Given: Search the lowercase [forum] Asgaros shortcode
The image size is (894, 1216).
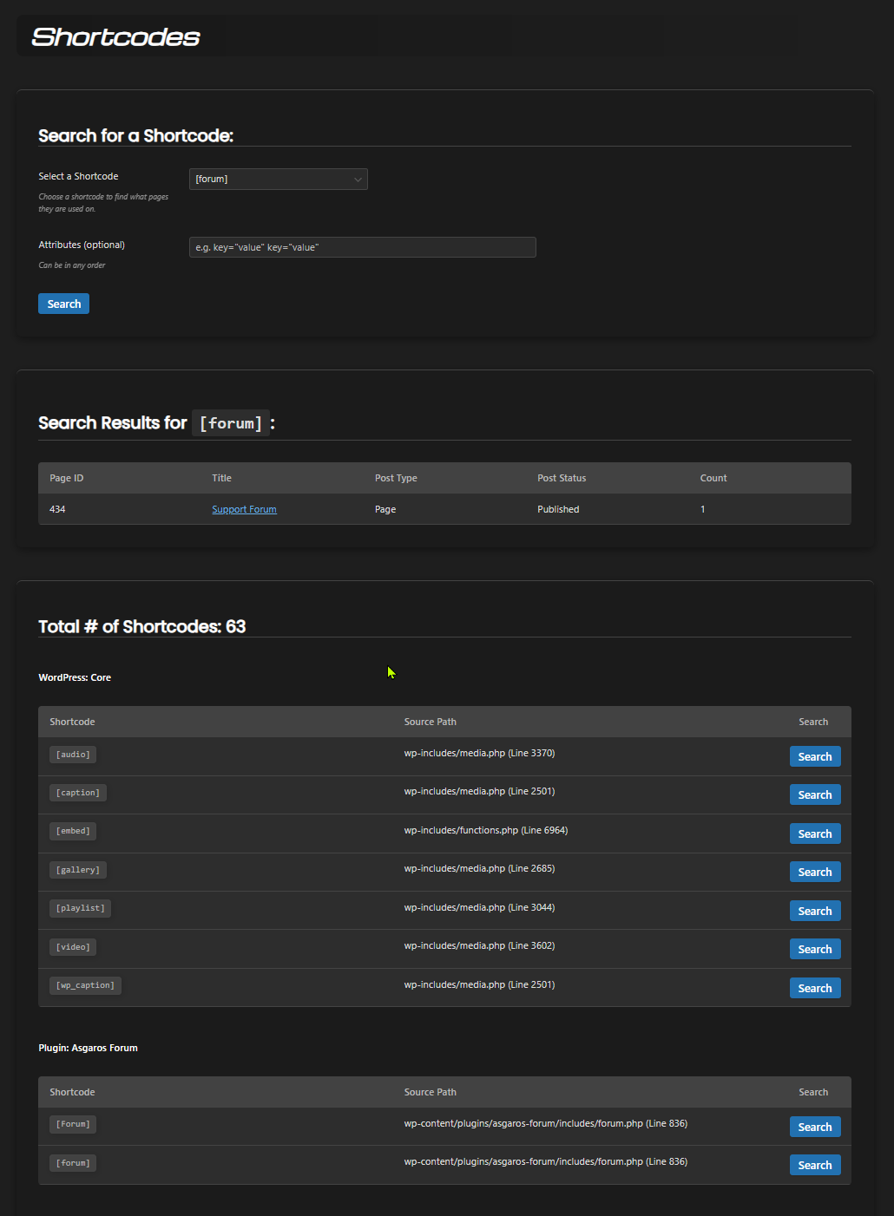Looking at the screenshot, I should (814, 1164).
